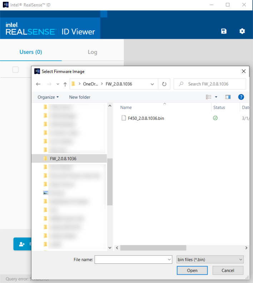Open the recent locations dropdown arrow

[58, 84]
